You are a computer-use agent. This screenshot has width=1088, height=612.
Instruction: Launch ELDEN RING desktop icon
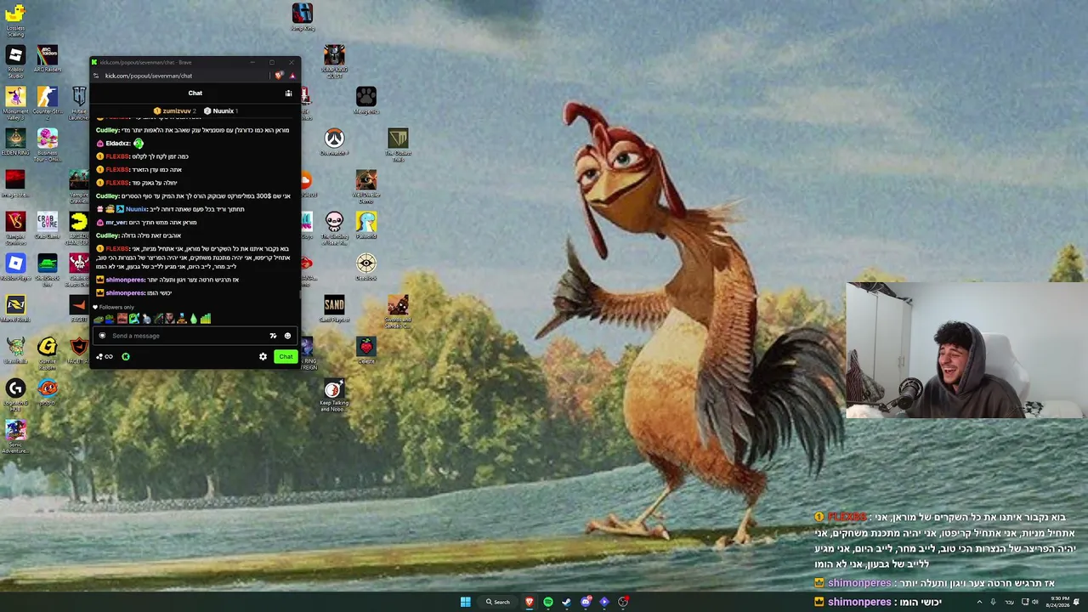click(15, 143)
